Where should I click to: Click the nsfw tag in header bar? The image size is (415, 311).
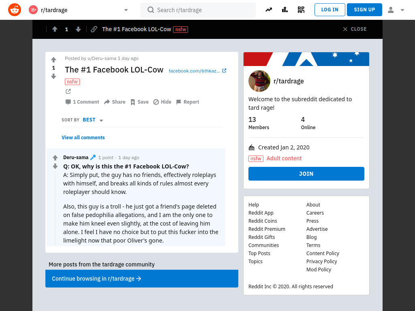click(180, 29)
